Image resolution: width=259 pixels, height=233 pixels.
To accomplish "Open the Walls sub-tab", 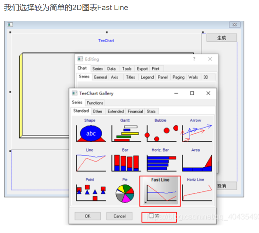I will [193, 77].
